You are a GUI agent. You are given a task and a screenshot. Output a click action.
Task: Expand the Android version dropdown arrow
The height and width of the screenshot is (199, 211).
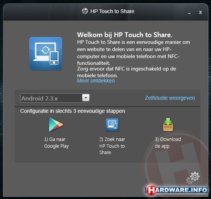86,98
